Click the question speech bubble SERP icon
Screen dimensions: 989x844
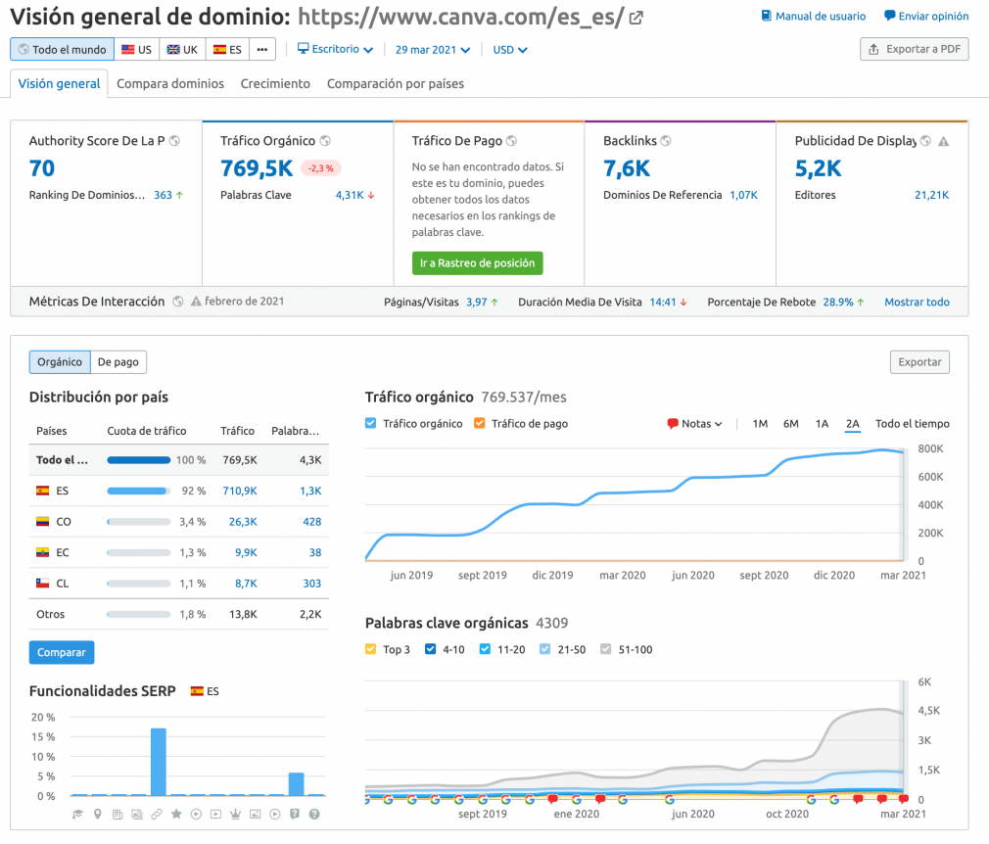tap(295, 815)
